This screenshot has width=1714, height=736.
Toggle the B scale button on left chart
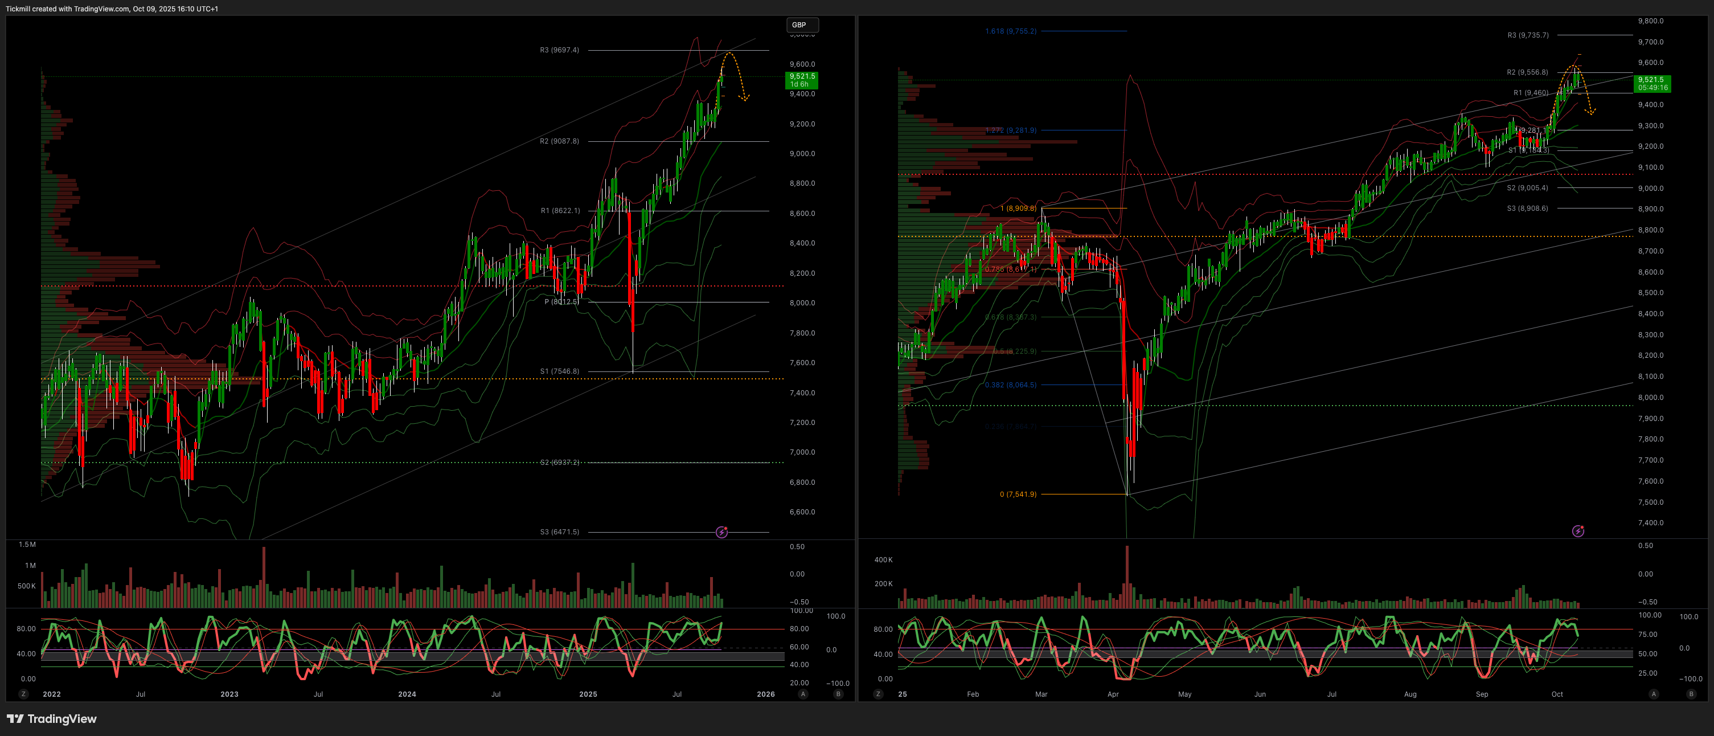[838, 694]
